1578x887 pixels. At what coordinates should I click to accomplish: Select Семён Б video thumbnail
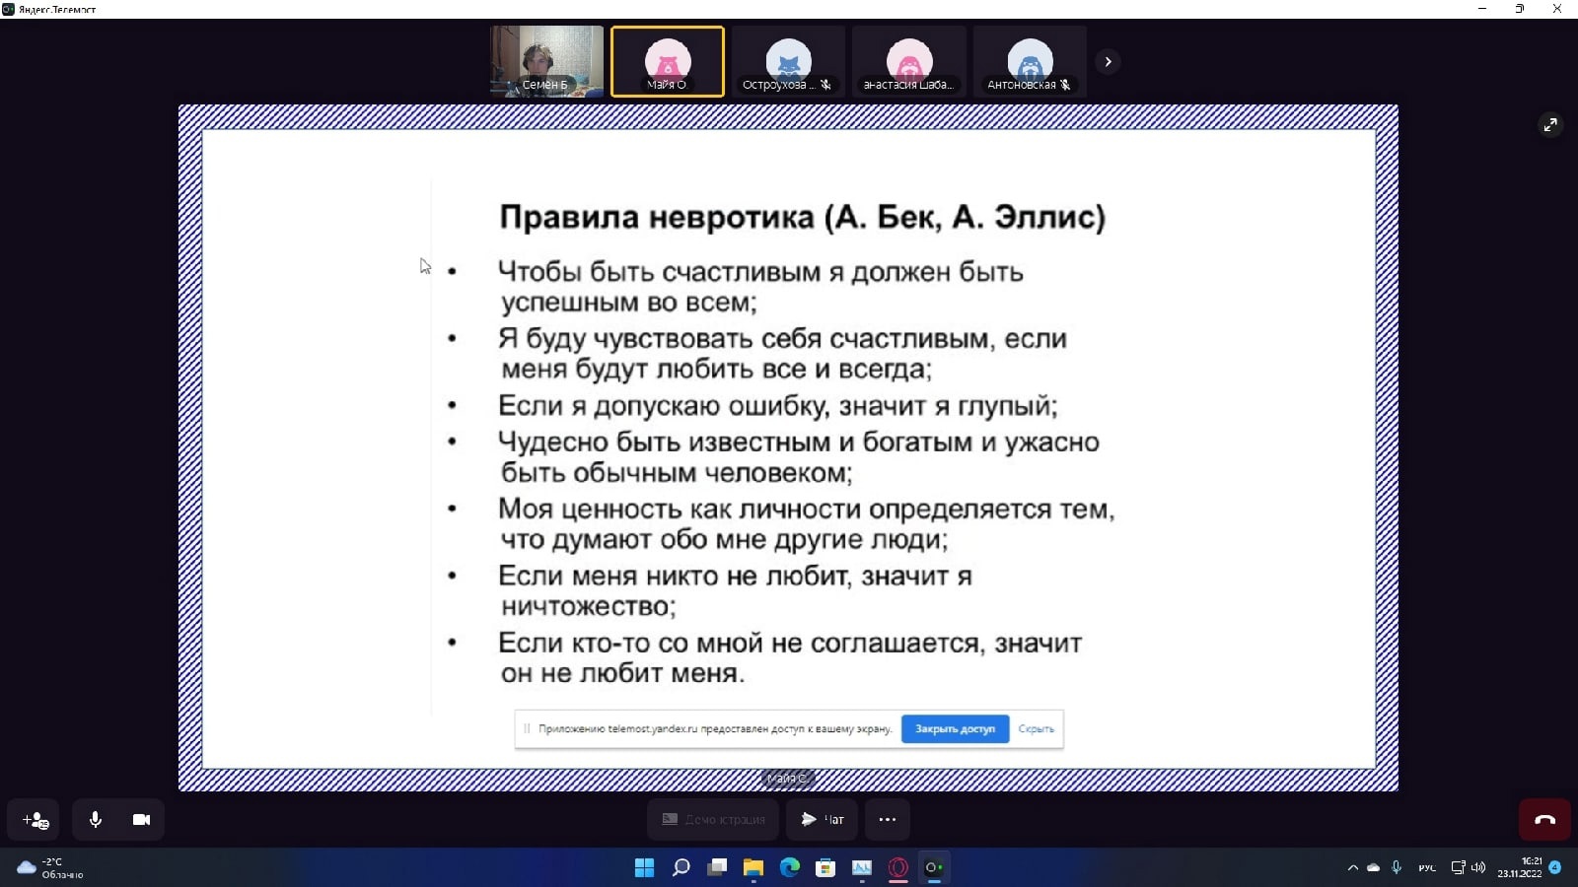pos(547,61)
